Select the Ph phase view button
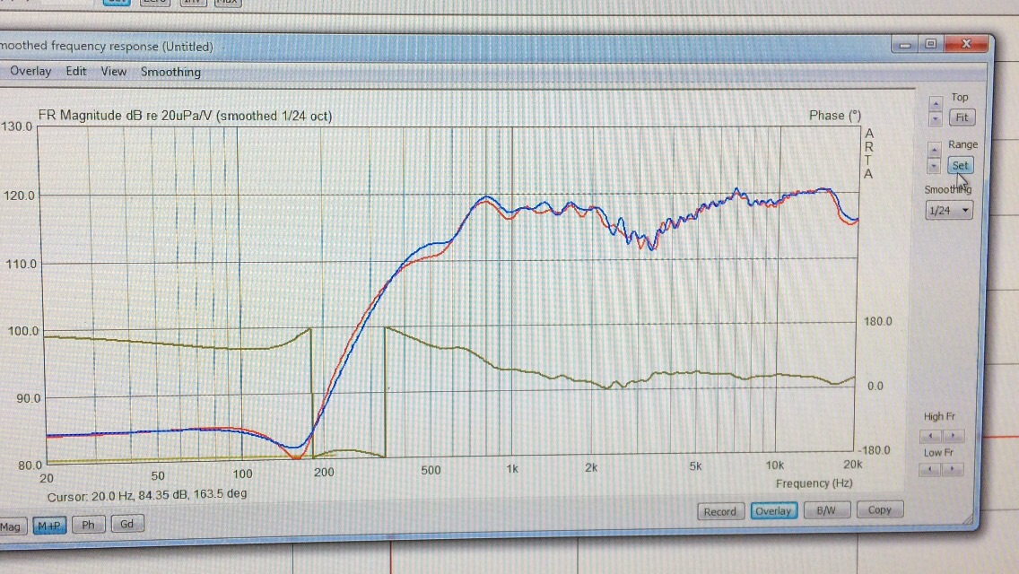Viewport: 1019px width, 574px height. coord(89,525)
